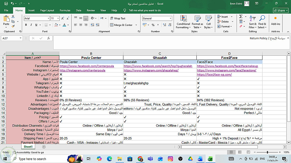Click the Paste clipboard icon
This screenshot has height=163, width=291.
6,19
